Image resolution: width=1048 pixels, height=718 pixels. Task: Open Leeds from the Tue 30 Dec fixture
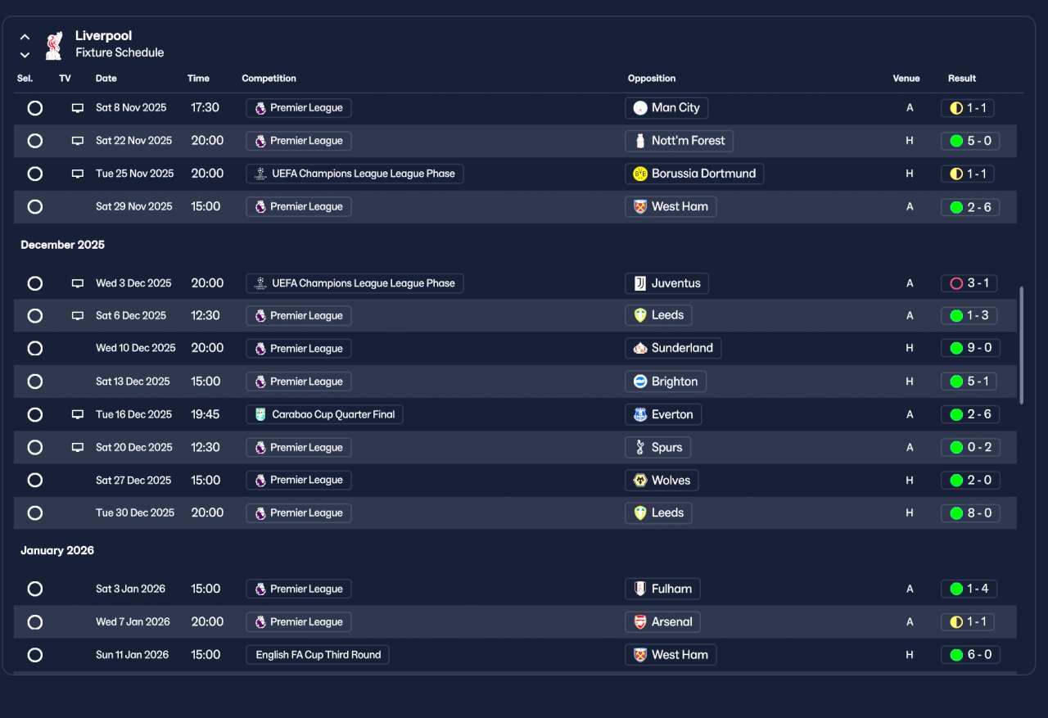(658, 513)
